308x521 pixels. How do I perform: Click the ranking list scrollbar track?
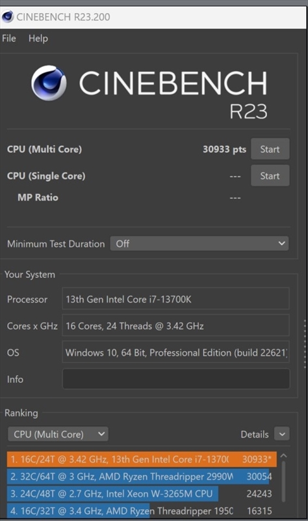(x=283, y=482)
